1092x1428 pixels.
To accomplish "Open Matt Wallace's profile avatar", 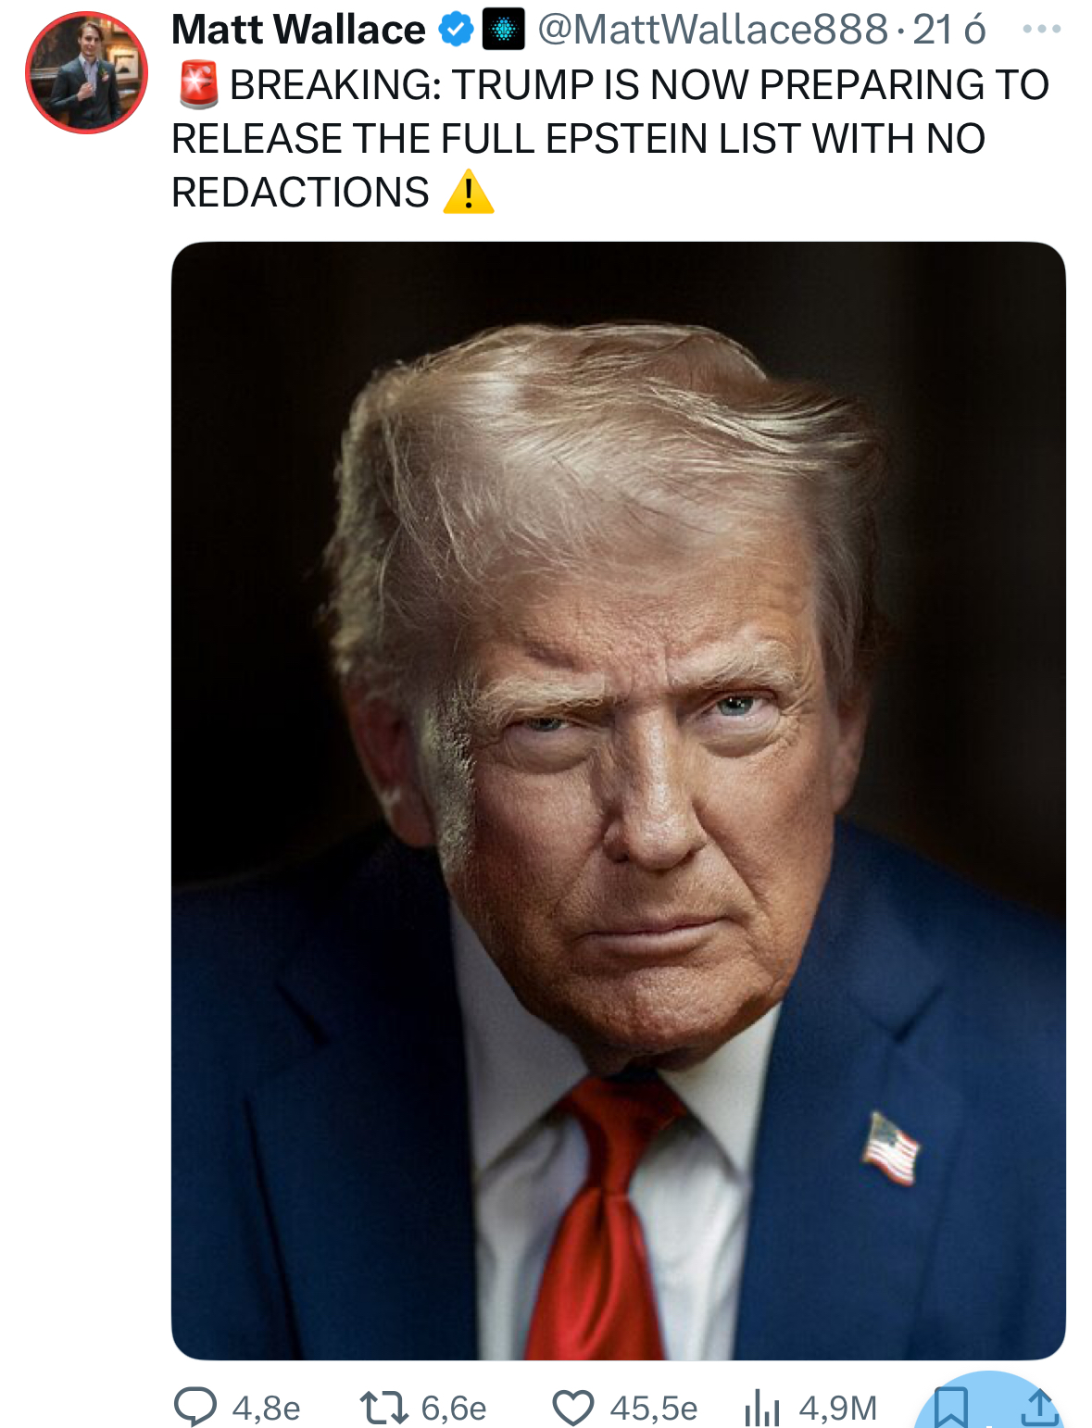I will click(x=86, y=73).
